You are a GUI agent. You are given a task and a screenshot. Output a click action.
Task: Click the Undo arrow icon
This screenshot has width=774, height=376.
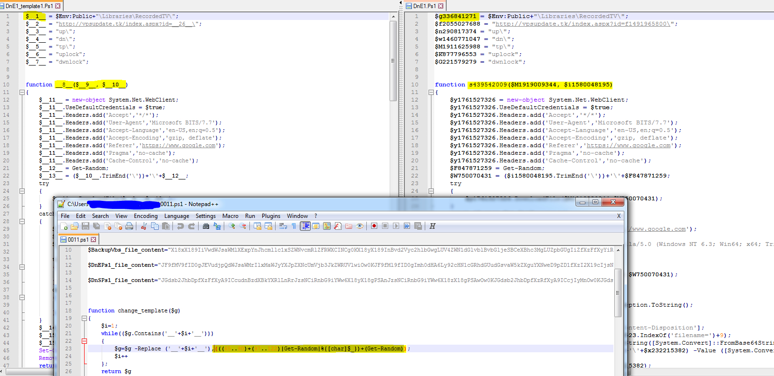pos(181,226)
